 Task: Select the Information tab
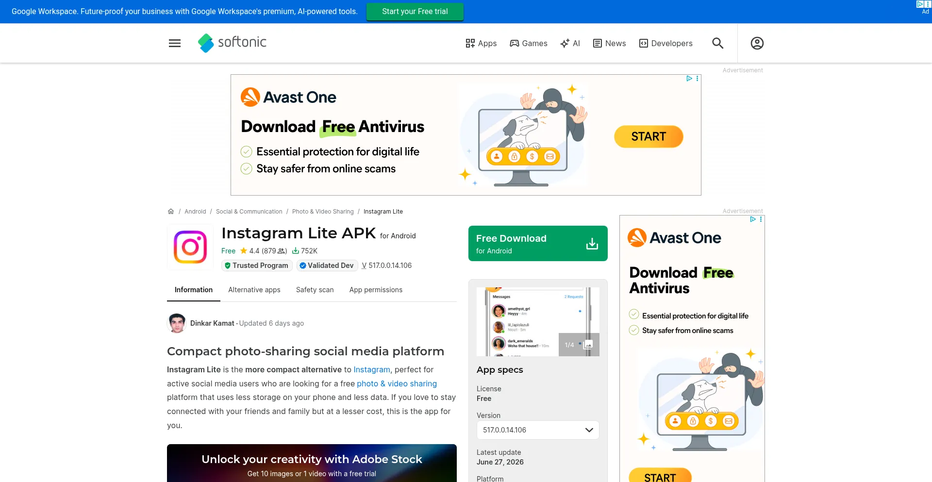(194, 290)
